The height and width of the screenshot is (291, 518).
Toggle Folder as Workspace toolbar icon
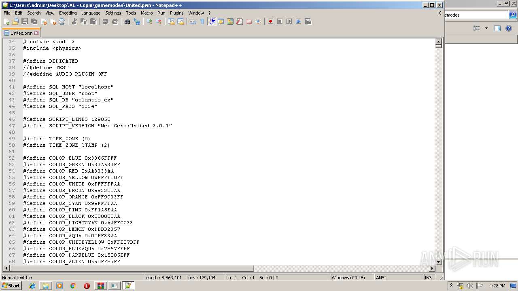[249, 21]
